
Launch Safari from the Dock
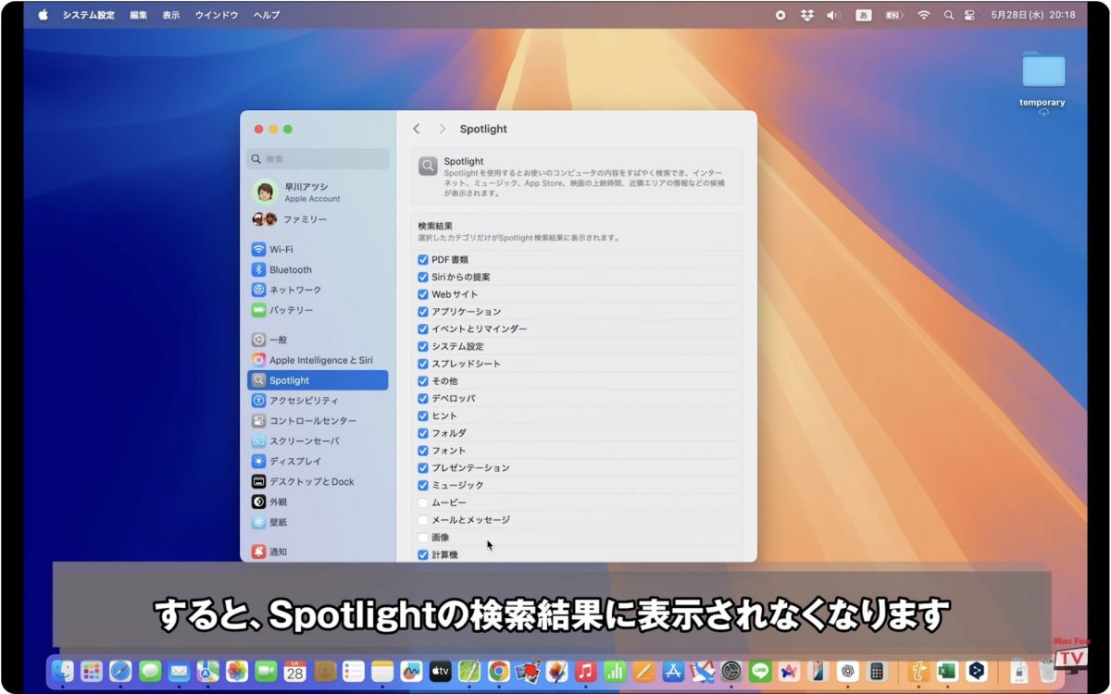pyautogui.click(x=120, y=671)
